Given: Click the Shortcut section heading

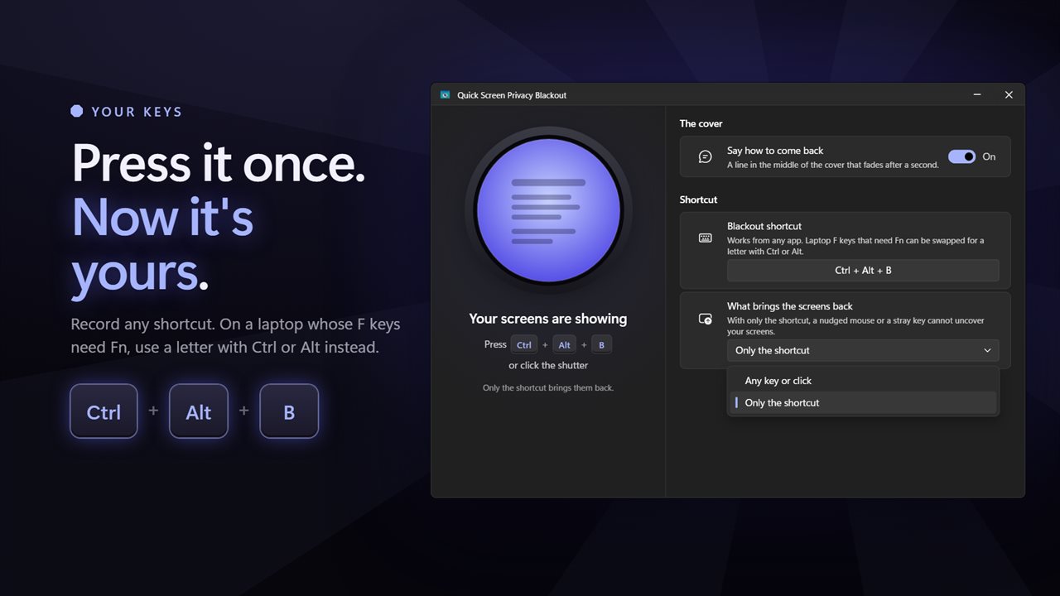Looking at the screenshot, I should click(699, 199).
